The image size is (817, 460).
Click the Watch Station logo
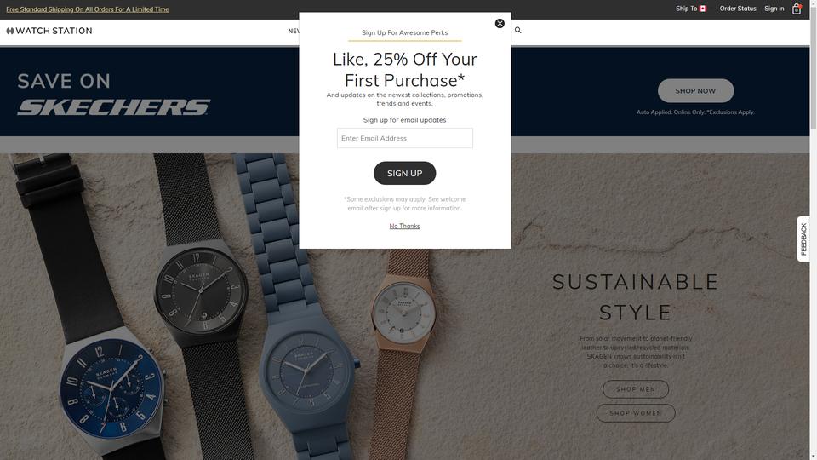coord(49,31)
